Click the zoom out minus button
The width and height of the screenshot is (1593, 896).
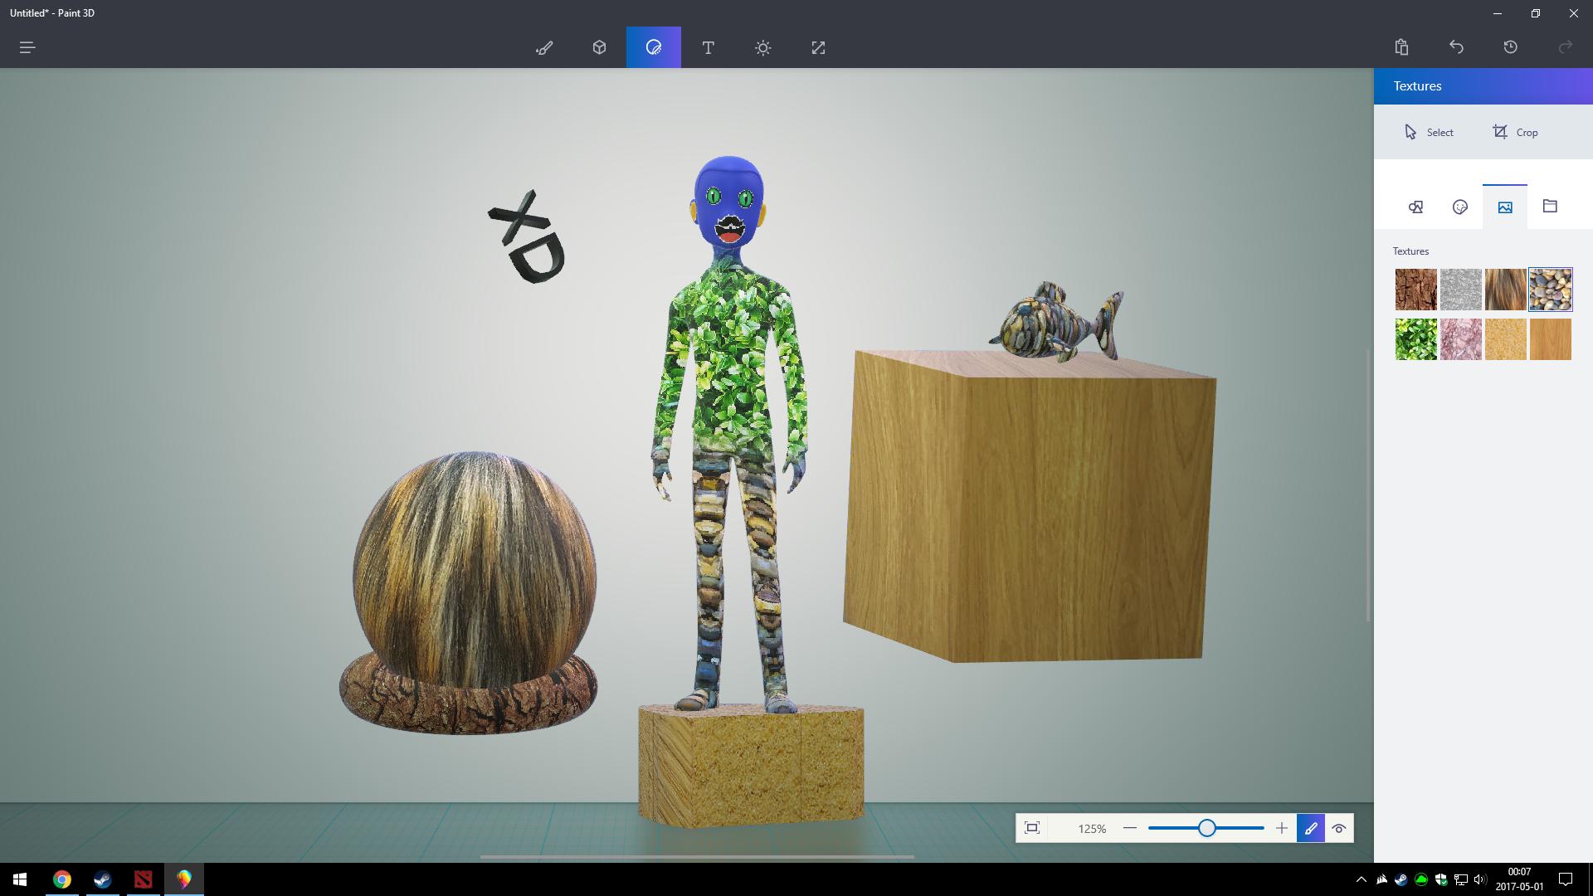point(1129,828)
